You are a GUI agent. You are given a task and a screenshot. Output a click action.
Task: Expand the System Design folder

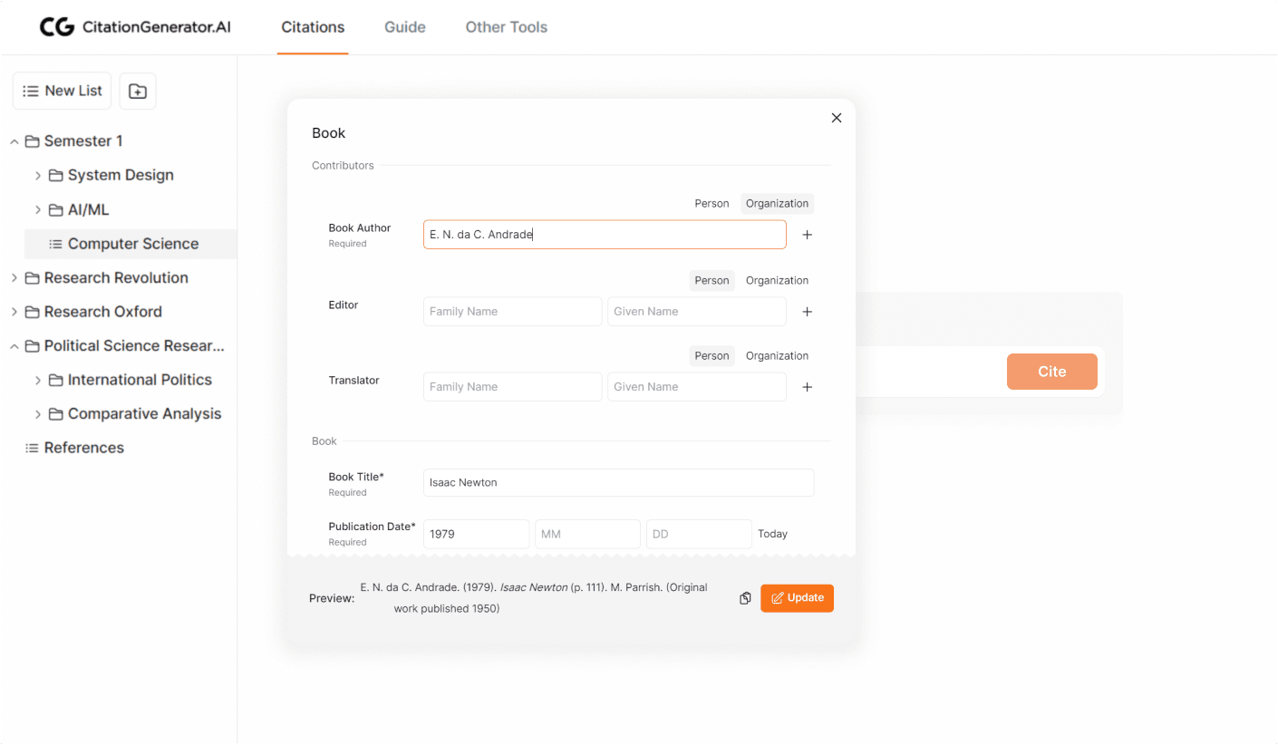(x=39, y=175)
